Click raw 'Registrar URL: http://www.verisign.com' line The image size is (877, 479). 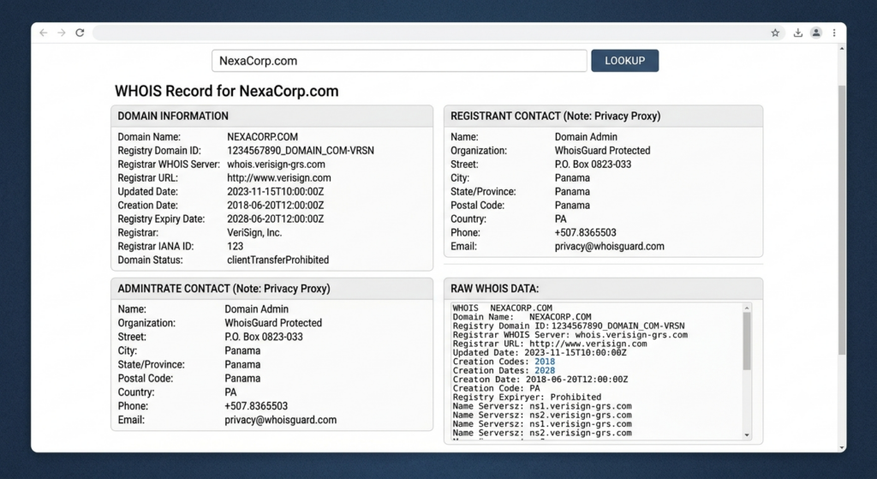(x=550, y=344)
